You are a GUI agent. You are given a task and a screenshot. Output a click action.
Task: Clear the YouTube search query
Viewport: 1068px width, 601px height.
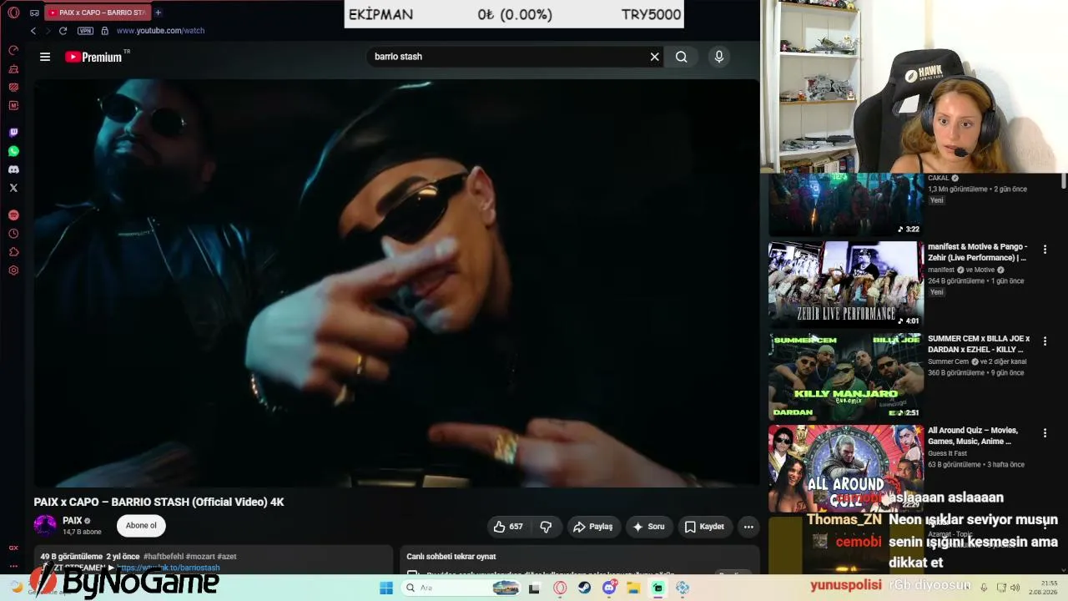655,57
